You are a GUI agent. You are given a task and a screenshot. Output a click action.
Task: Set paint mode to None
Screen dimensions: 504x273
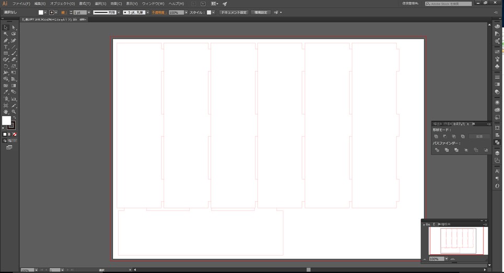click(15, 134)
